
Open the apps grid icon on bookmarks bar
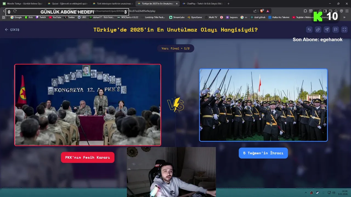tap(4, 17)
